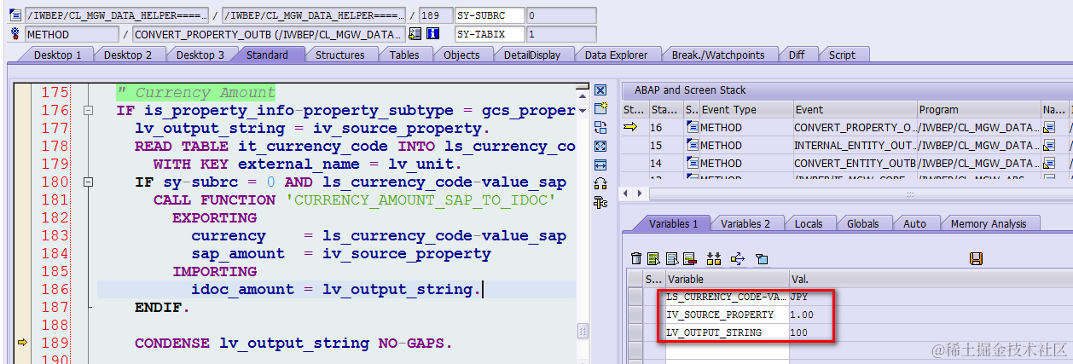The image size is (1073, 364).
Task: Click the third Variables toolbar icon
Action: [672, 258]
